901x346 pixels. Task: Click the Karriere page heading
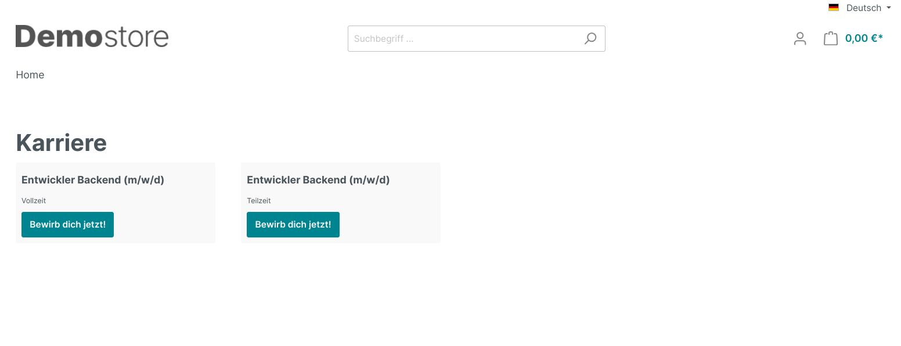(x=62, y=142)
